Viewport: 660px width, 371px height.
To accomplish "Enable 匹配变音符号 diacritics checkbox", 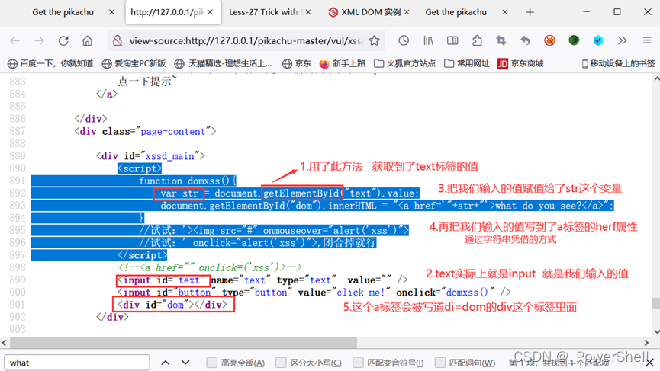I will tap(358, 362).
